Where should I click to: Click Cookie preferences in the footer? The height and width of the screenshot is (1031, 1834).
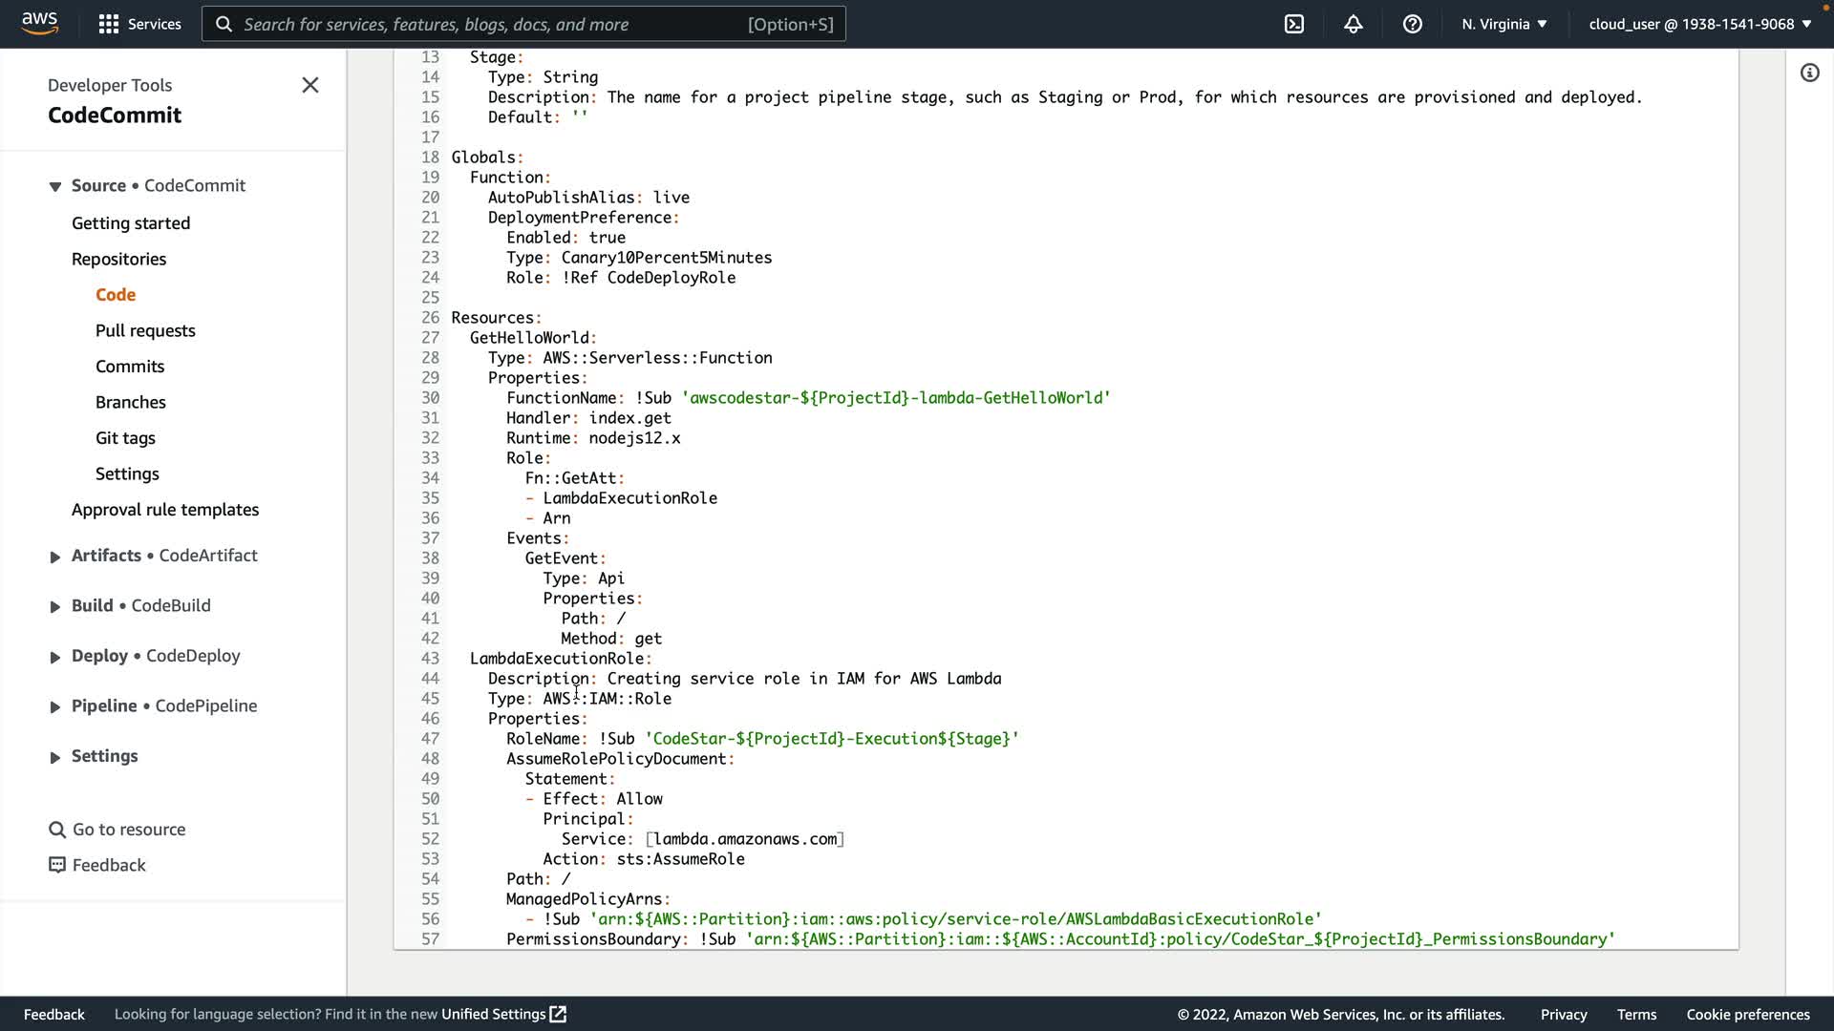(1747, 1014)
